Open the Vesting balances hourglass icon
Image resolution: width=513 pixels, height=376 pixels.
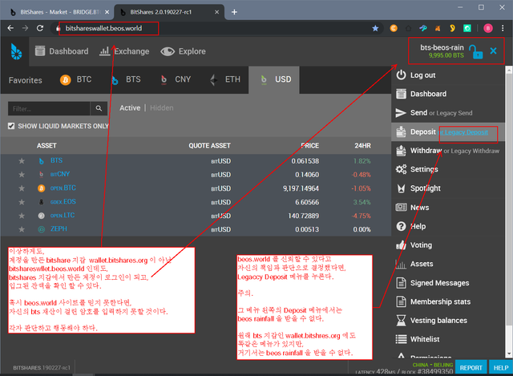[x=401, y=321]
